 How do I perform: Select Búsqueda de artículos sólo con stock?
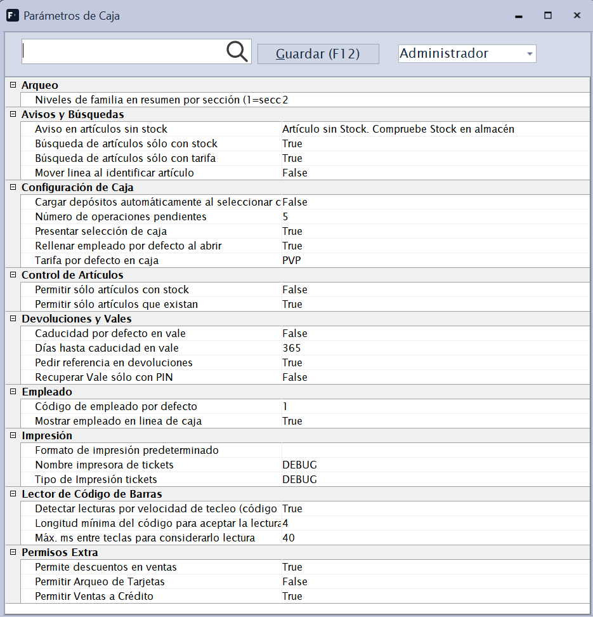(305, 143)
